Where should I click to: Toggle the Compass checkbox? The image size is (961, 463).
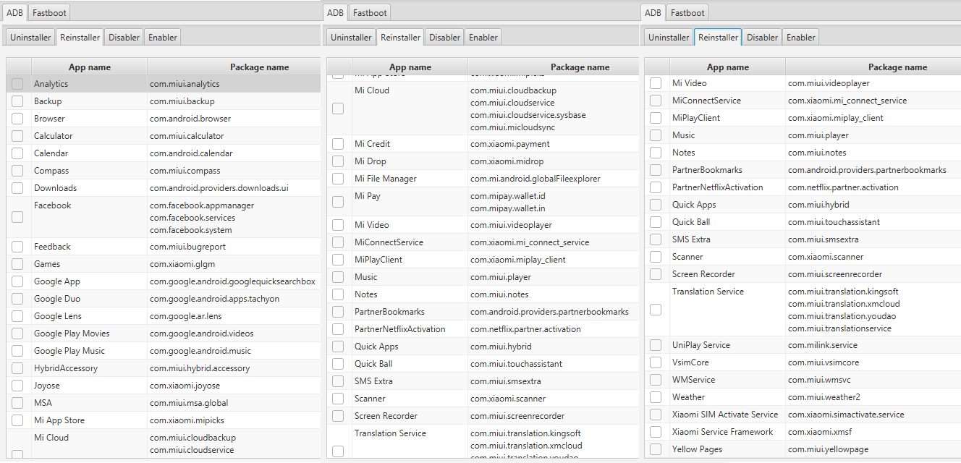click(17, 171)
